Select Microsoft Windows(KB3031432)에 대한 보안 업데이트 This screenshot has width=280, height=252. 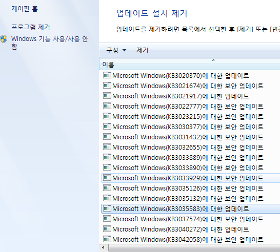tap(188, 137)
